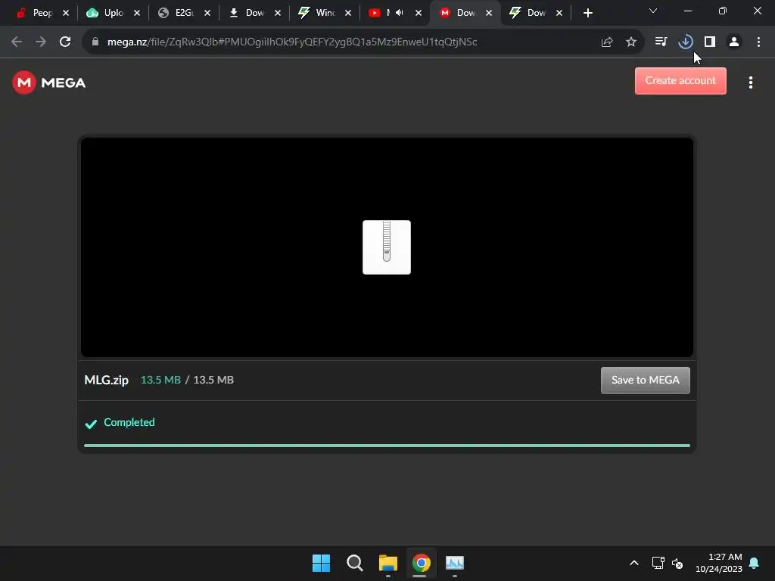This screenshot has height=581, width=775.
Task: Close the Peop tab
Action: click(x=66, y=13)
